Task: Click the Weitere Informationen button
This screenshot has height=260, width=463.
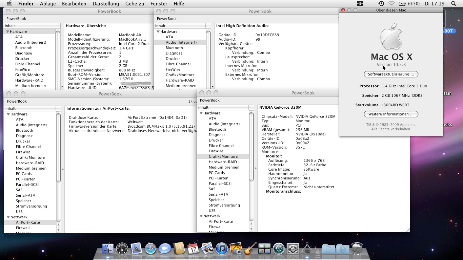Action: click(391, 114)
